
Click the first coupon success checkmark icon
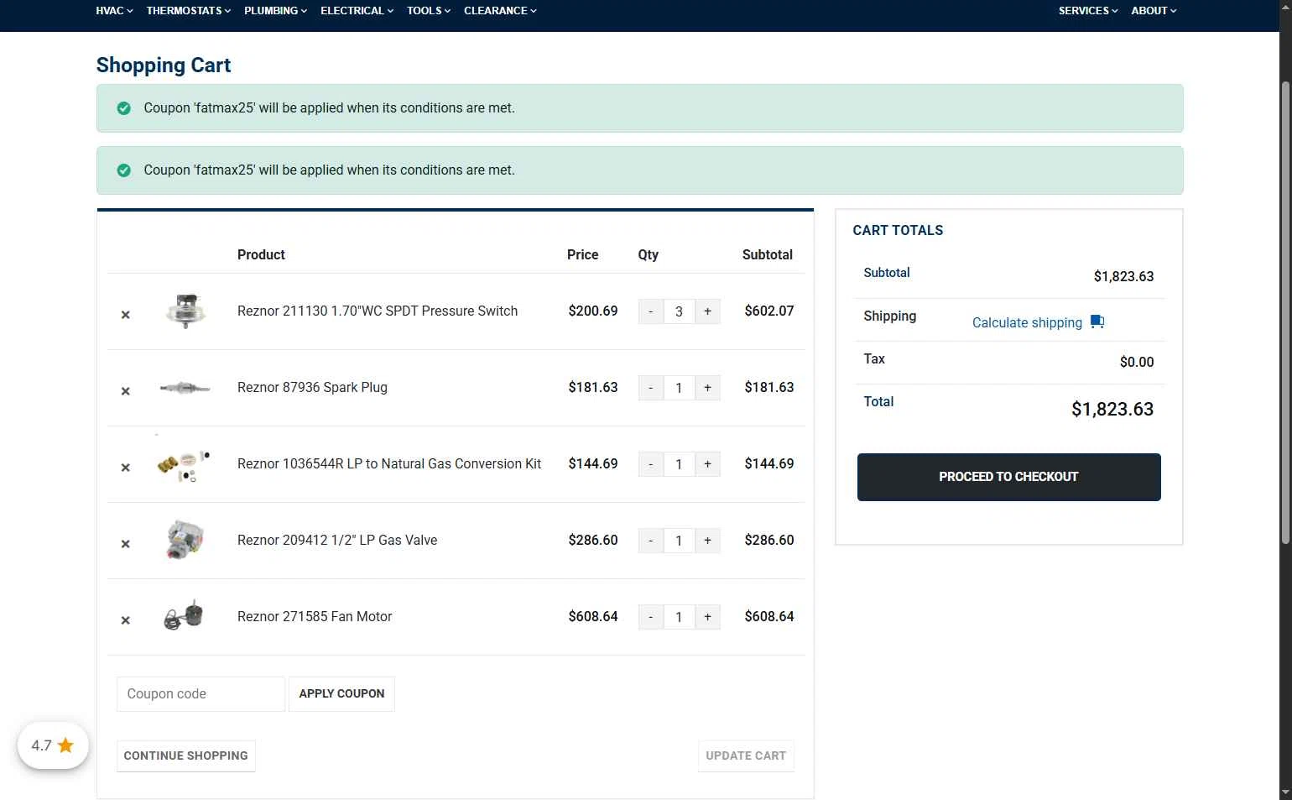coord(124,108)
